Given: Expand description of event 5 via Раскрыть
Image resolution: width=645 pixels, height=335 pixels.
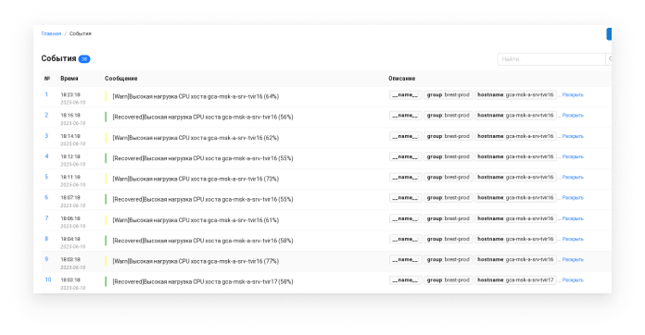Looking at the screenshot, I should pos(573,178).
